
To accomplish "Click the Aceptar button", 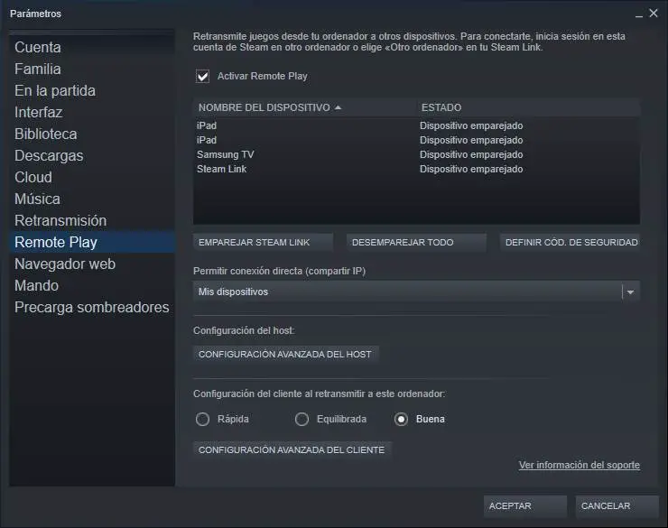I will [524, 505].
